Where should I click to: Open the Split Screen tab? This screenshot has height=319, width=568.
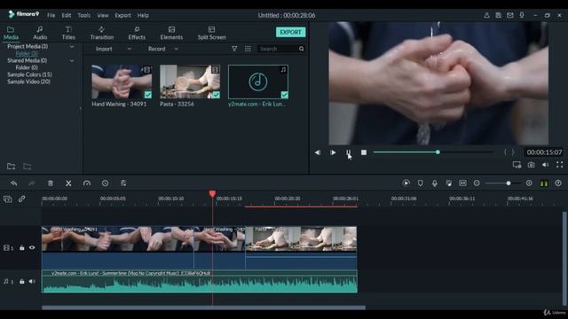tap(211, 33)
